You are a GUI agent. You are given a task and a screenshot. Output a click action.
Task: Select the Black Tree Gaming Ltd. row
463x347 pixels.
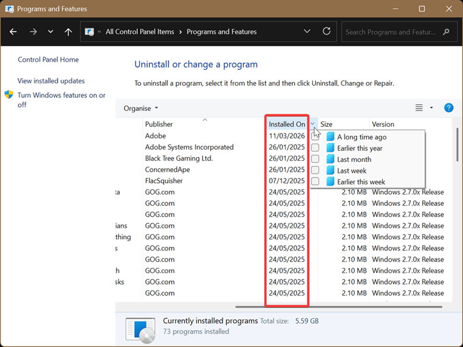pos(179,158)
